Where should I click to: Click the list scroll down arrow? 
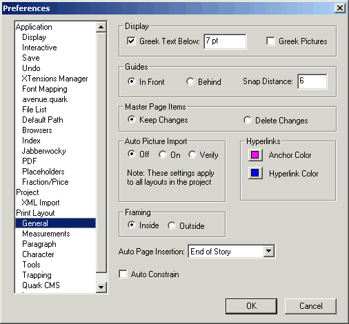point(101,287)
